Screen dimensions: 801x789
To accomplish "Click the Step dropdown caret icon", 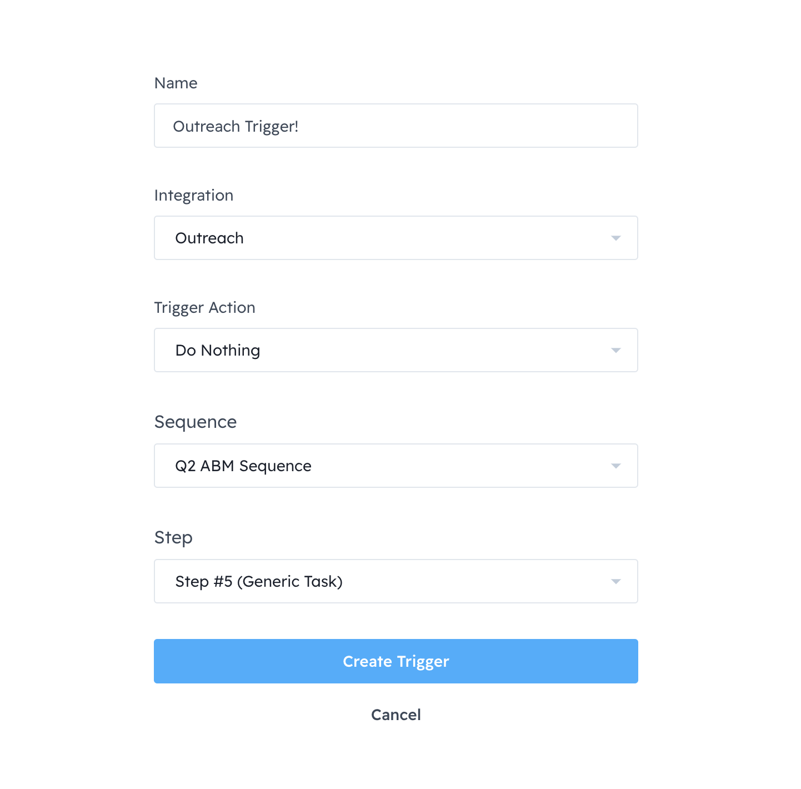I will pyautogui.click(x=615, y=582).
